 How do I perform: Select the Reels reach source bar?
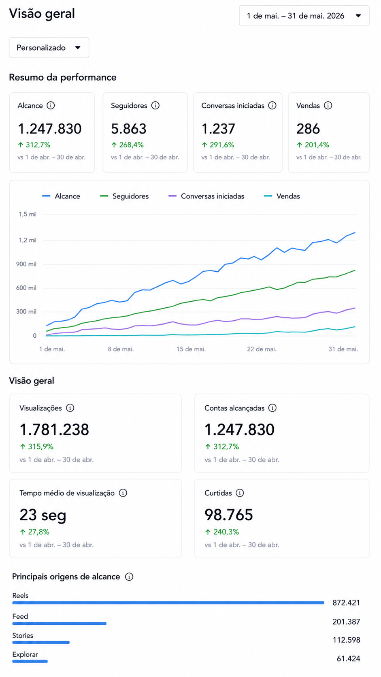click(x=168, y=603)
